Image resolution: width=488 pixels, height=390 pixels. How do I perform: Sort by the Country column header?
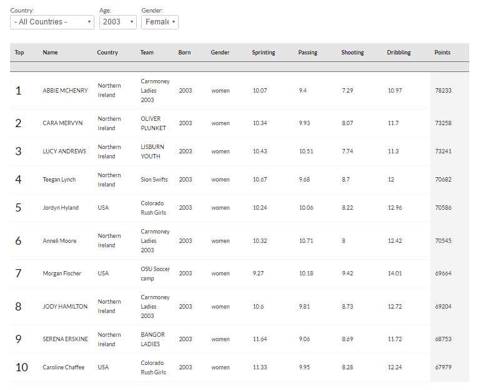click(x=107, y=53)
